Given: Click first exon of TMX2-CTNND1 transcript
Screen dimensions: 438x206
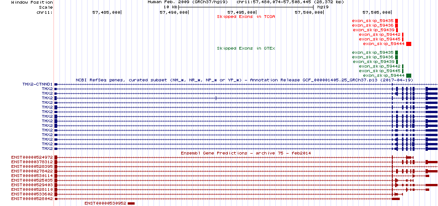Looking at the screenshot, I should click(x=56, y=84).
